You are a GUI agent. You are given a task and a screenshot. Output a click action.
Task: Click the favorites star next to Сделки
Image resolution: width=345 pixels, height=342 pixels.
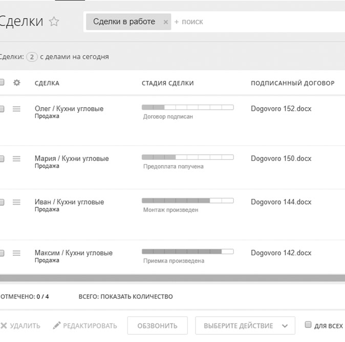(54, 22)
